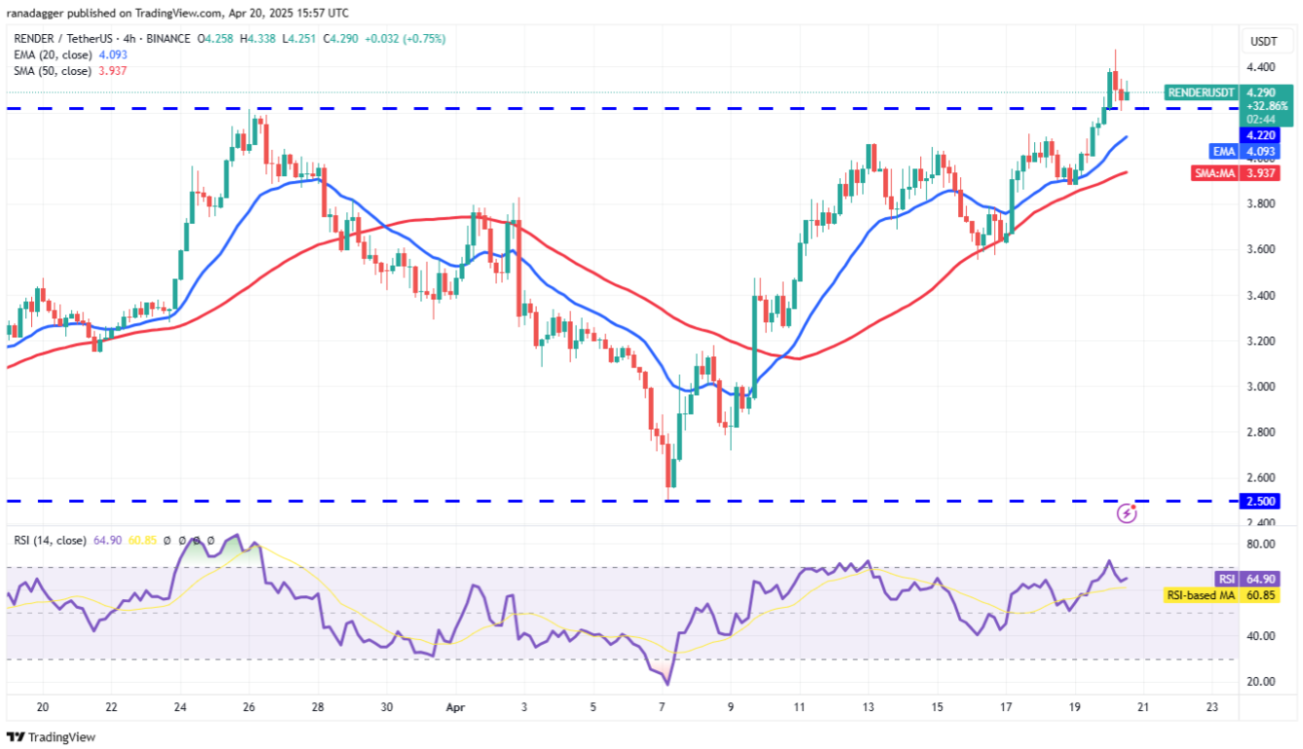Click the blue 4.220 resistance level label

(x=1258, y=135)
